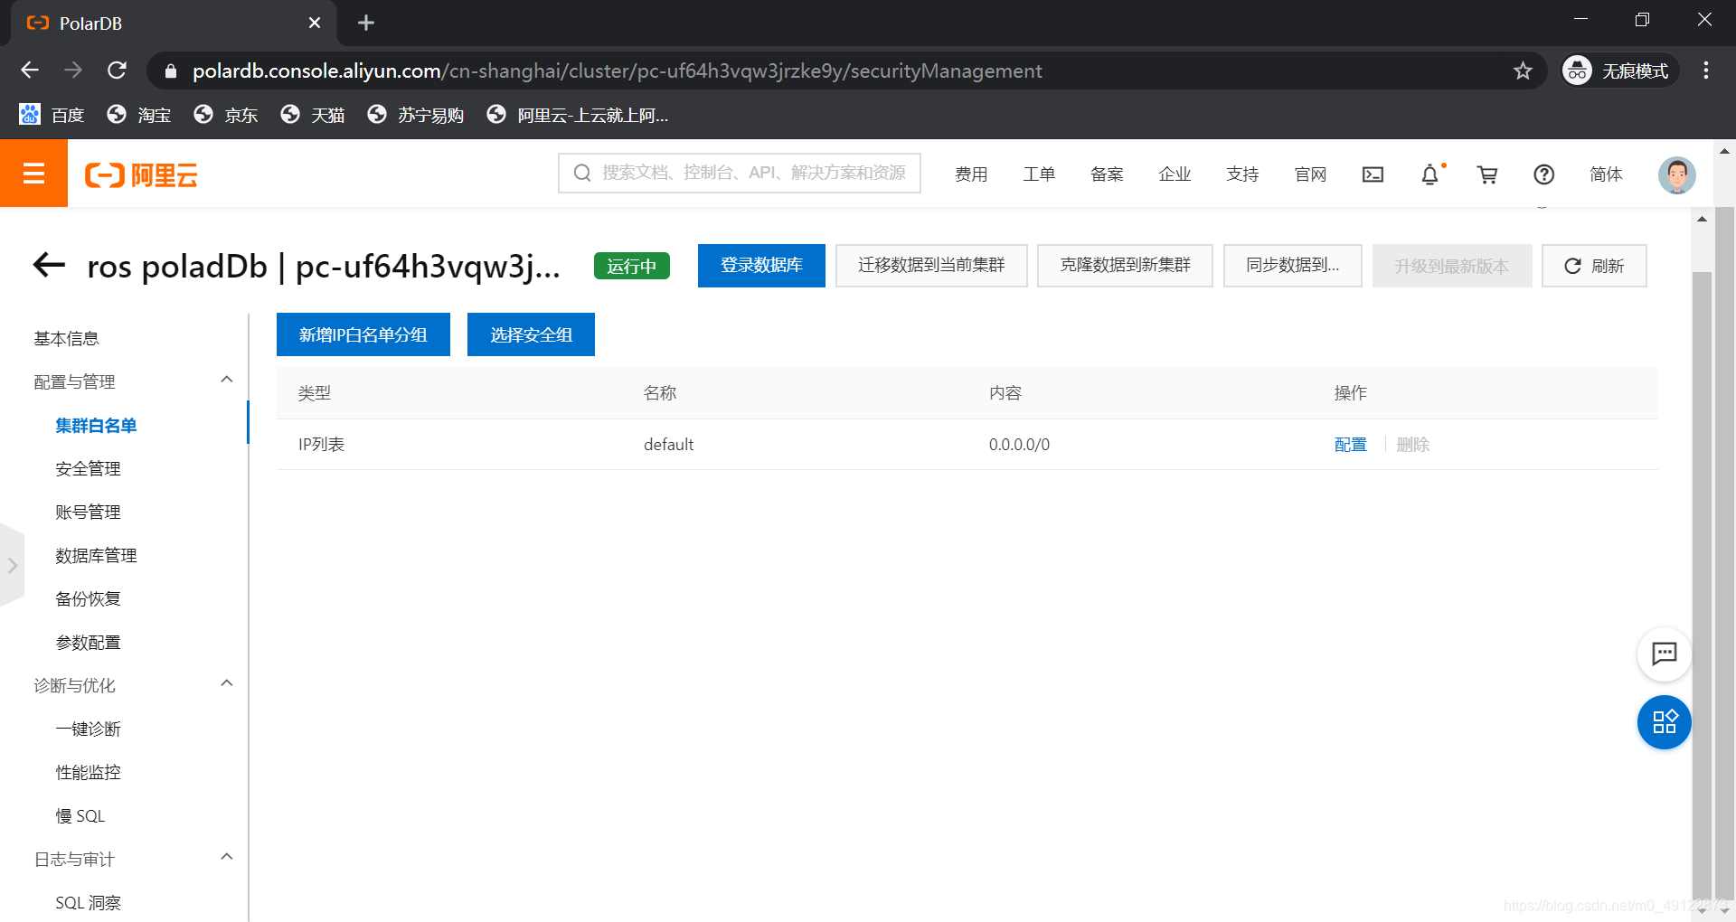Open 一键诊断 in the sidebar
1736x922 pixels.
tap(88, 729)
